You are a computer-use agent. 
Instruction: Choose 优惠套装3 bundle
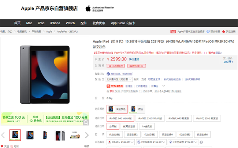(x=150, y=134)
